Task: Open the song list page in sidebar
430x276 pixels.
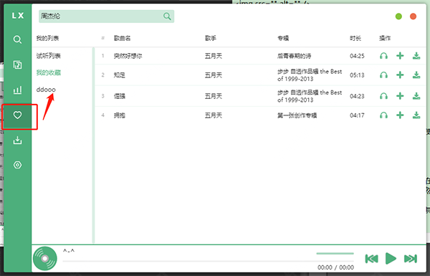Action: 17,65
